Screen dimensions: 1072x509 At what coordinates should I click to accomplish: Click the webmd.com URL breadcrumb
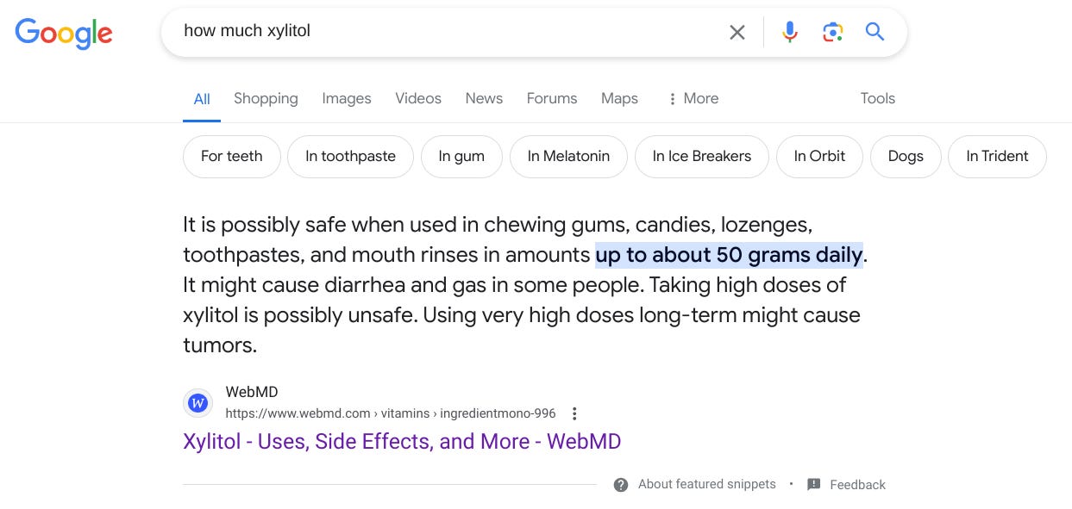point(391,413)
